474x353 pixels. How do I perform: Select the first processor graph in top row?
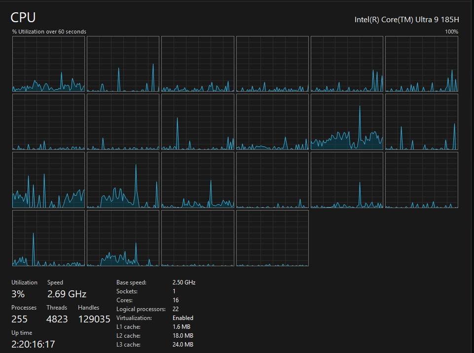(48, 64)
